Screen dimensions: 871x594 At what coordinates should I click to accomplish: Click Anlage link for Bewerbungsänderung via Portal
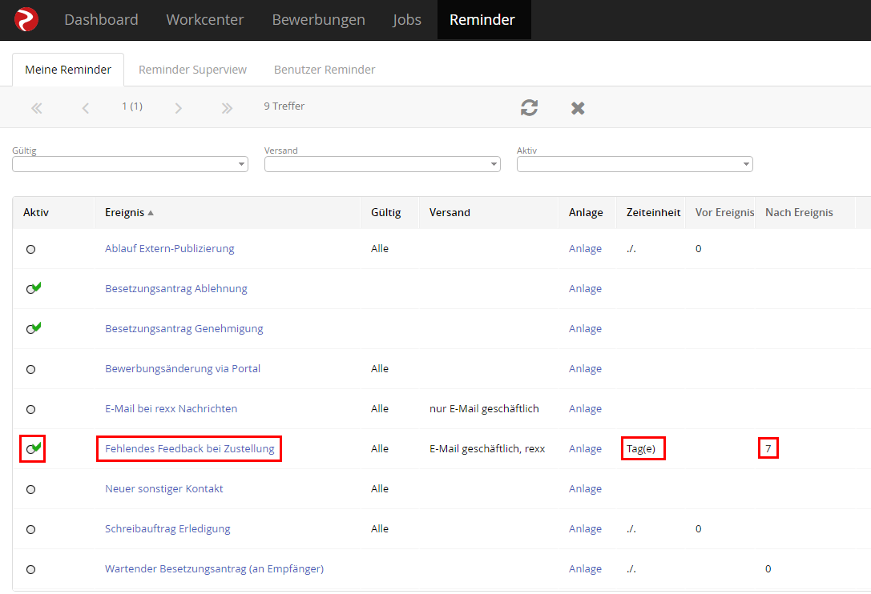[585, 368]
